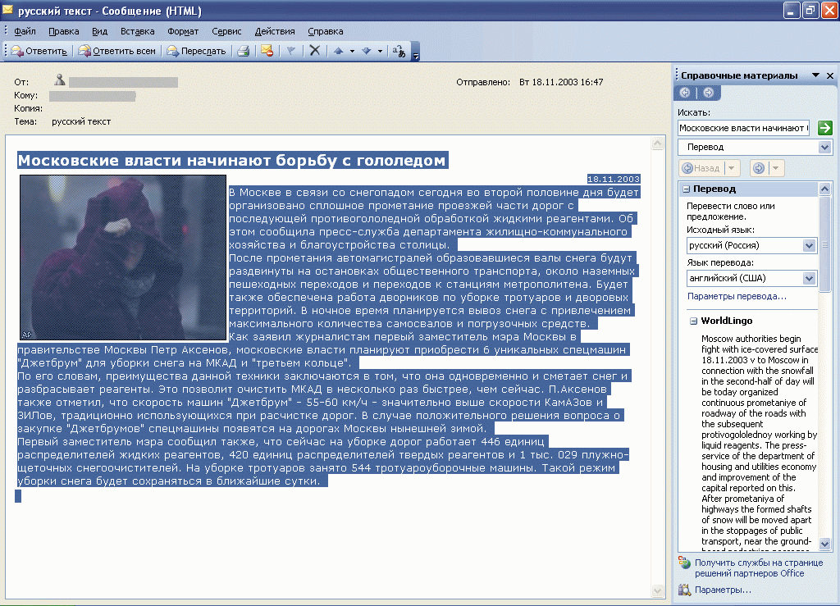Screen dimensions: 840x606
Task: Click the sender contact person icon
Action: point(59,80)
